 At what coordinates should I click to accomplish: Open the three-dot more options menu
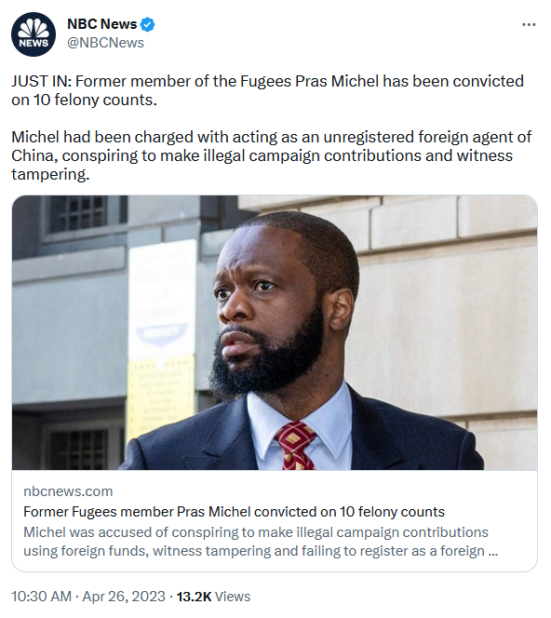point(529,25)
